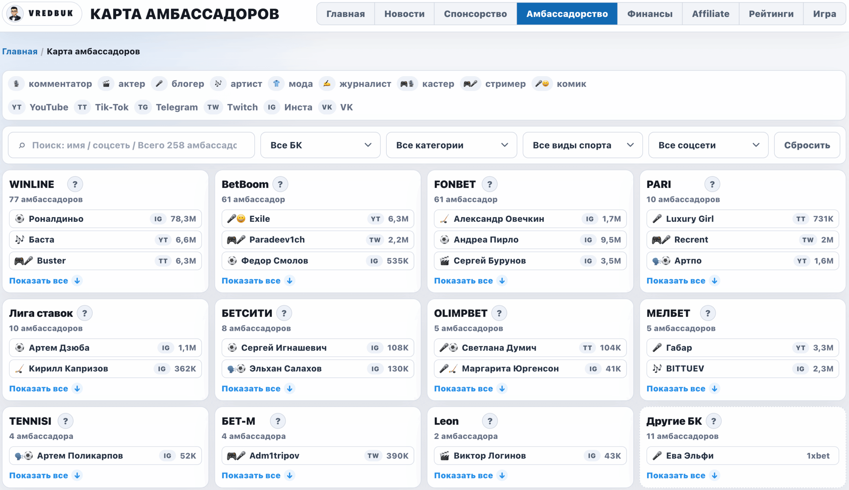Expand all OLIMPBET ambassadors list
The image size is (849, 490).
pos(470,389)
